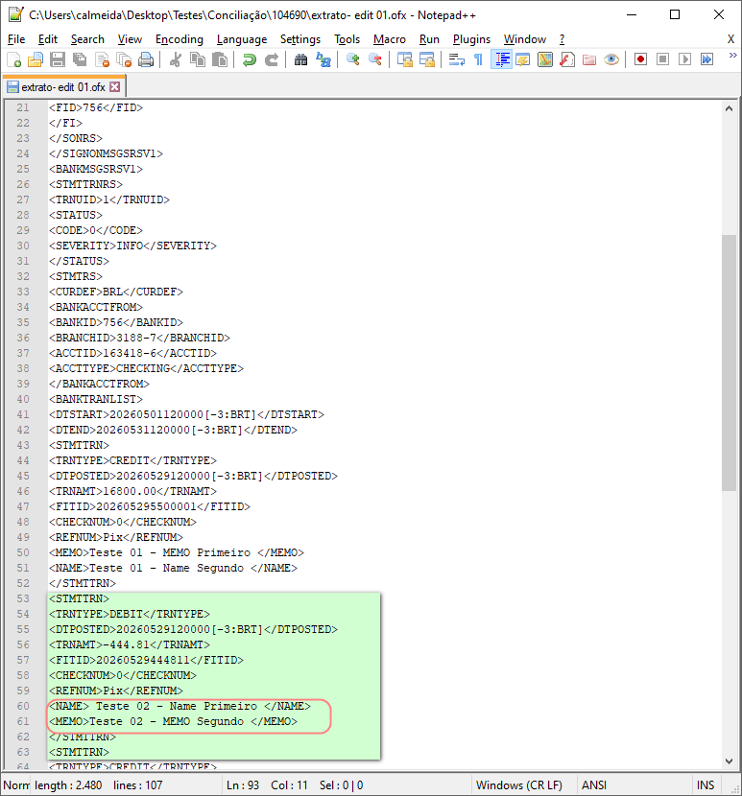Place cursor on the TRNAMT 16800.00 line
This screenshot has height=796, width=742.
(132, 491)
